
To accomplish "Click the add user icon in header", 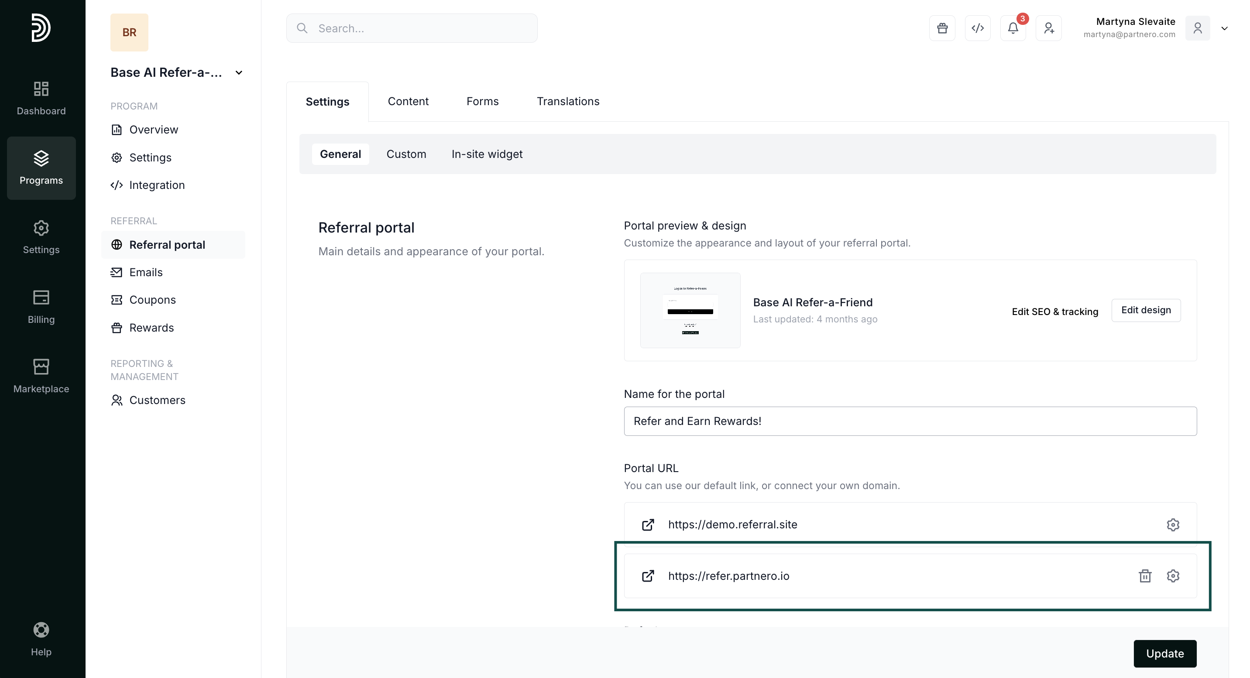I will coord(1049,28).
